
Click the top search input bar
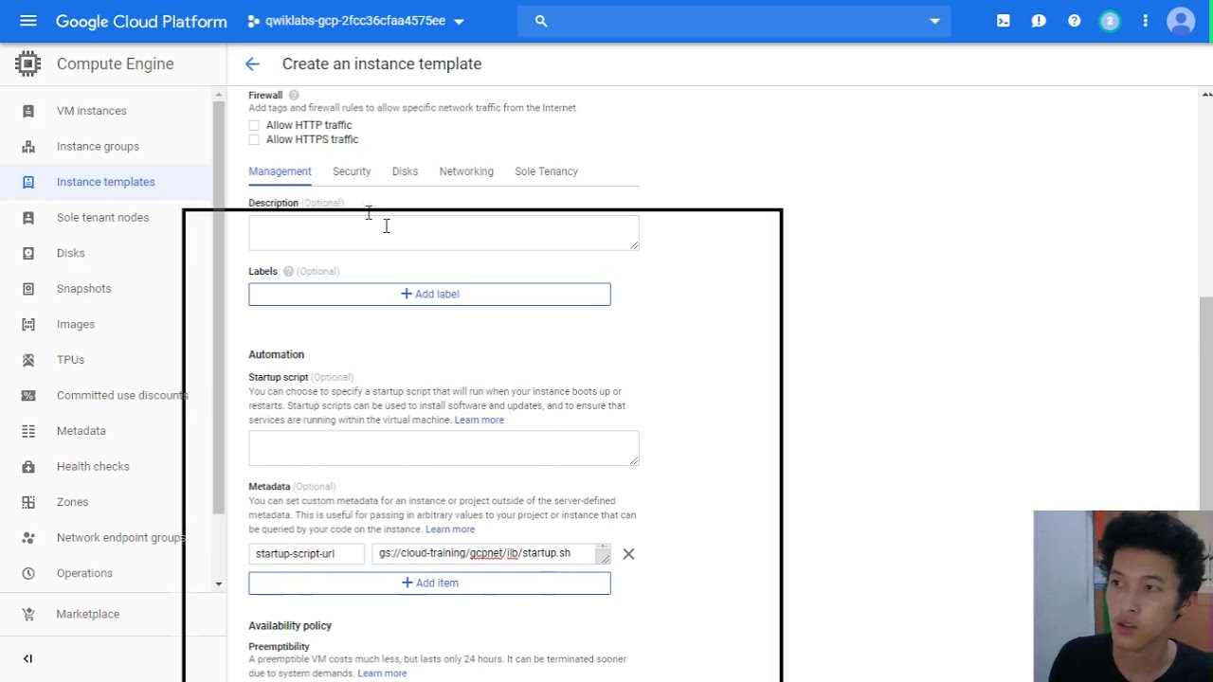pyautogui.click(x=734, y=21)
